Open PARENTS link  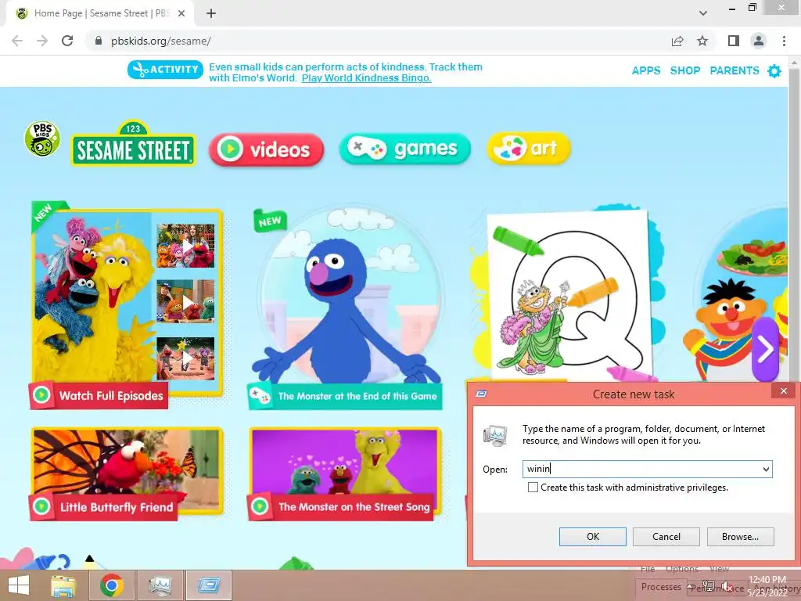click(x=734, y=70)
